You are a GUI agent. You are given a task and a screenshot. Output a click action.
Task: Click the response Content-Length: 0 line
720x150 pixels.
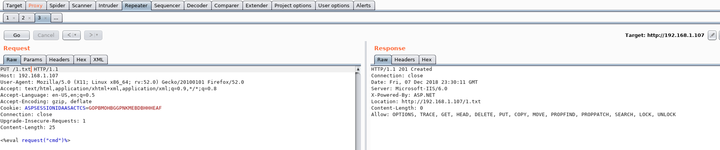coord(397,108)
